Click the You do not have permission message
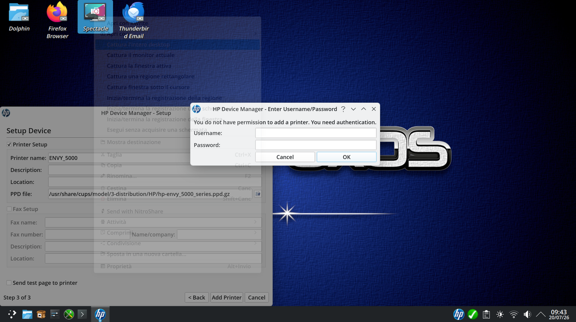Image resolution: width=576 pixels, height=322 pixels. [x=285, y=122]
